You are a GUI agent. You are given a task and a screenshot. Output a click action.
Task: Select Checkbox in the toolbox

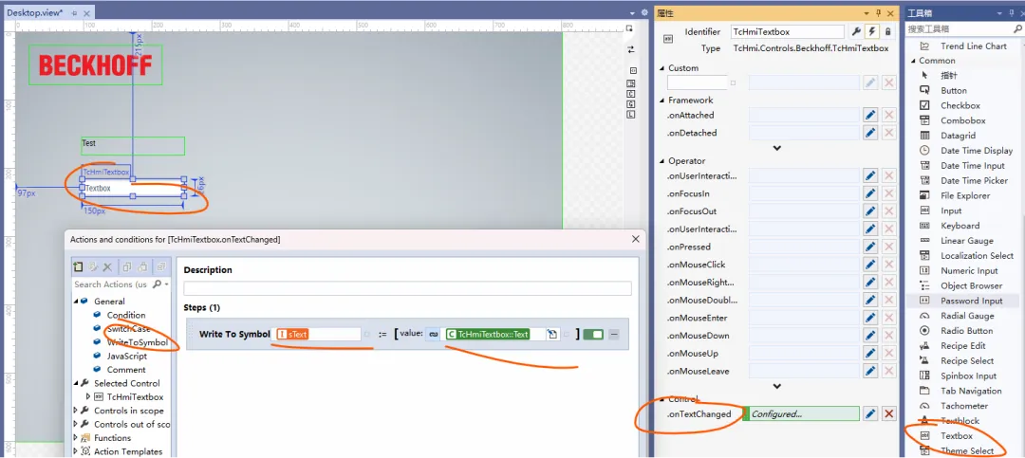pos(960,105)
